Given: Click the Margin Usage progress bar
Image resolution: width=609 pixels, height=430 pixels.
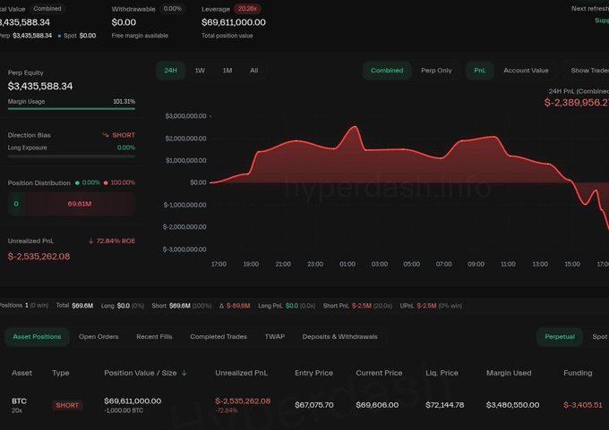Looking at the screenshot, I should point(72,109).
